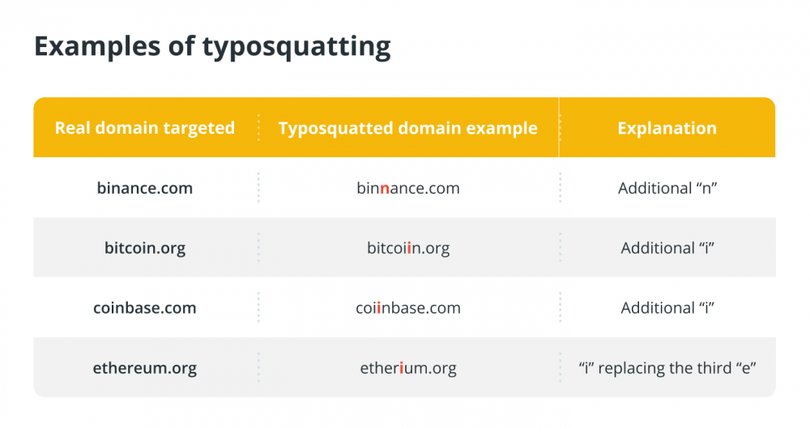Click 'Typosquatted domain example' column header

[x=408, y=128]
